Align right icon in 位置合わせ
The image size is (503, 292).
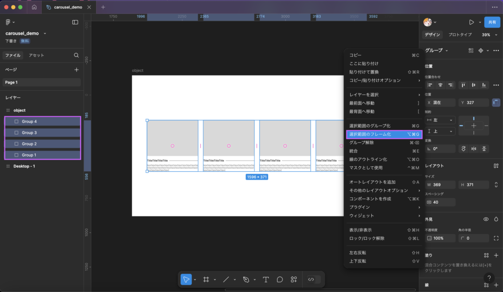(x=450, y=85)
